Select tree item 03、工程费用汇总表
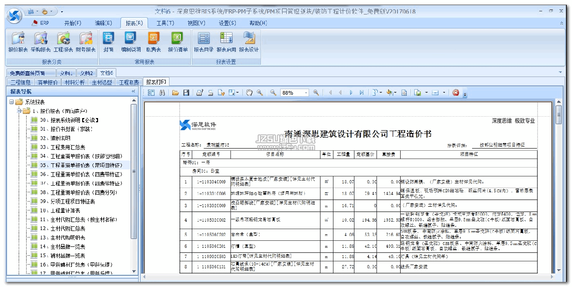Image resolution: width=572 pixels, height=287 pixels. [59, 147]
